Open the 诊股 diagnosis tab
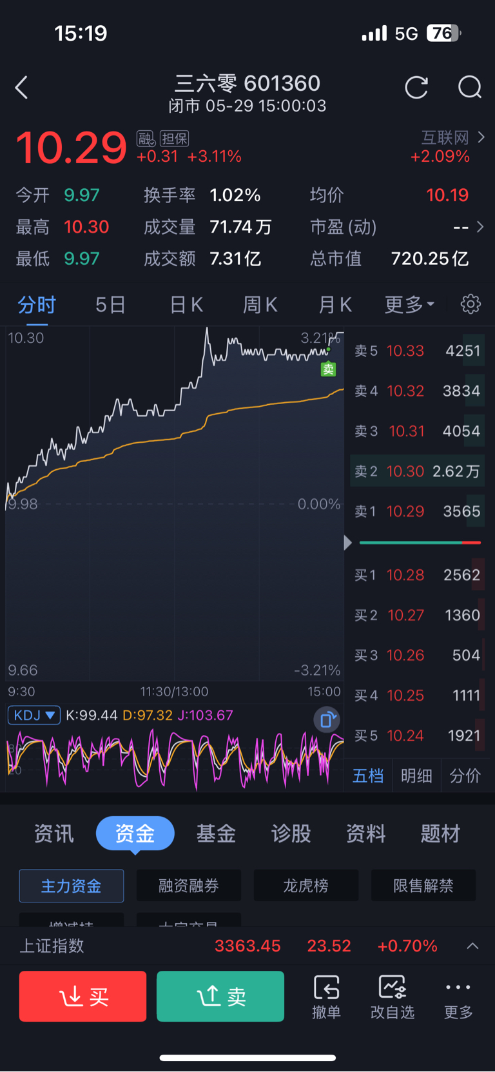This screenshot has width=495, height=1072. coord(291,833)
